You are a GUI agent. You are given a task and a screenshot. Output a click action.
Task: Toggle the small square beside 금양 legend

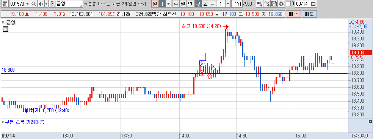tap(3, 23)
